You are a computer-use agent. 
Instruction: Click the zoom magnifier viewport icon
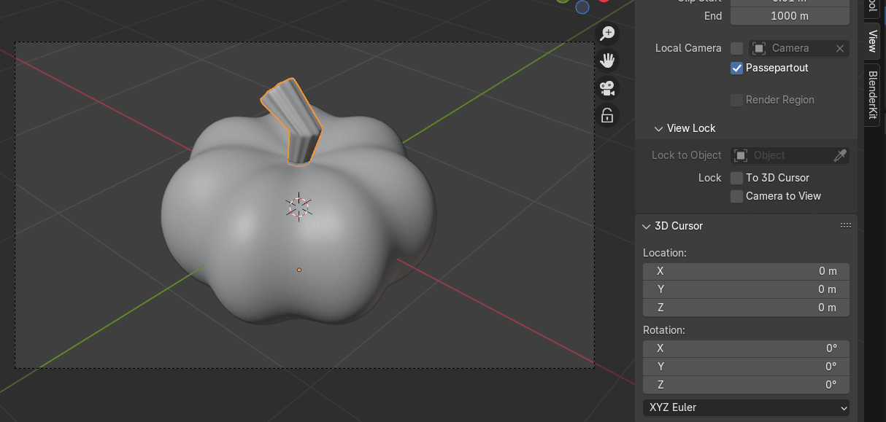607,34
